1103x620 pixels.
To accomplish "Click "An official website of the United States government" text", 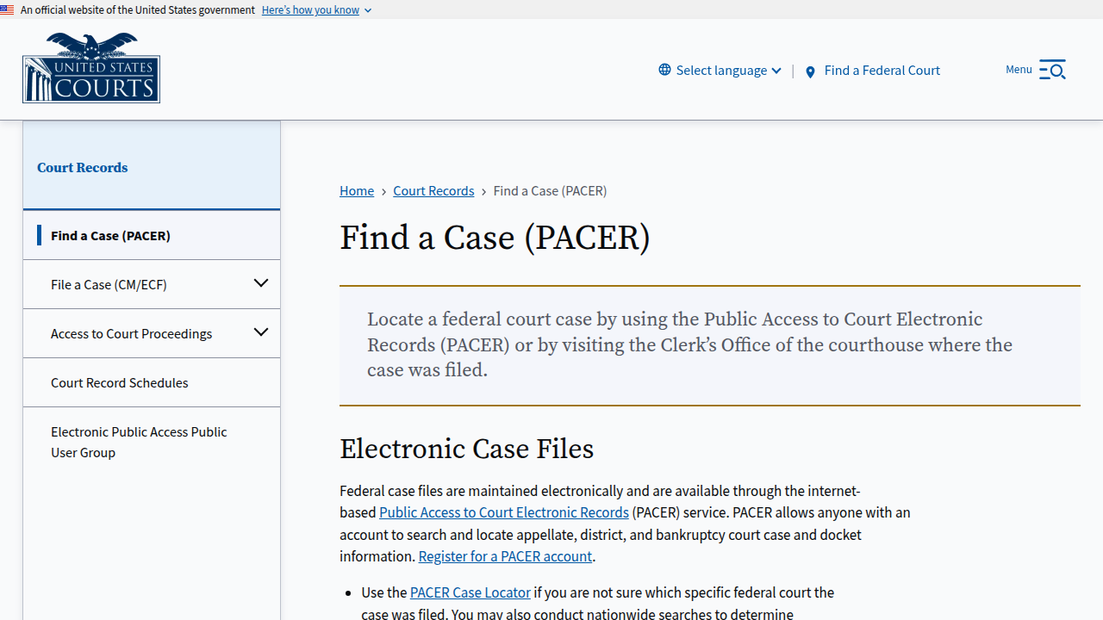I will [138, 9].
